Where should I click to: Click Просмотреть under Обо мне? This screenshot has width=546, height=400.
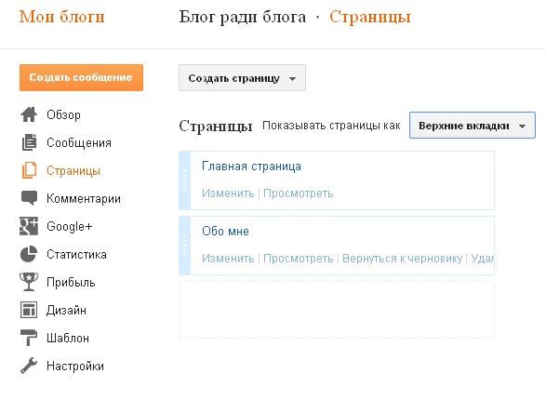(298, 259)
